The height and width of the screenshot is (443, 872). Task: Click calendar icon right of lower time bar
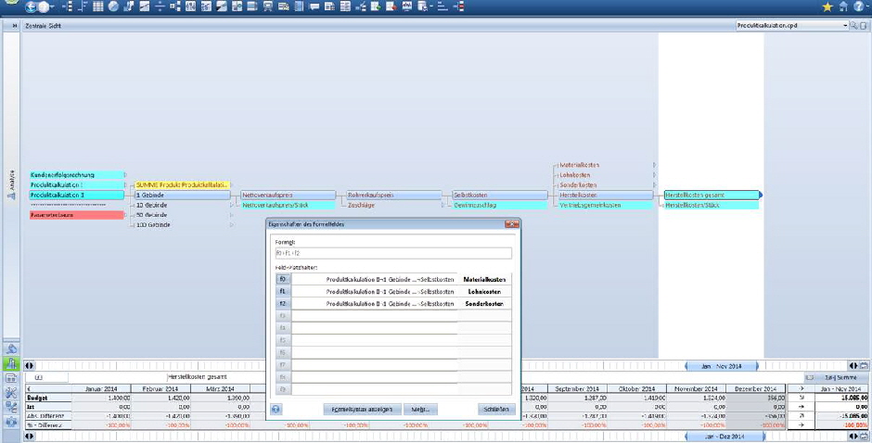[863, 437]
